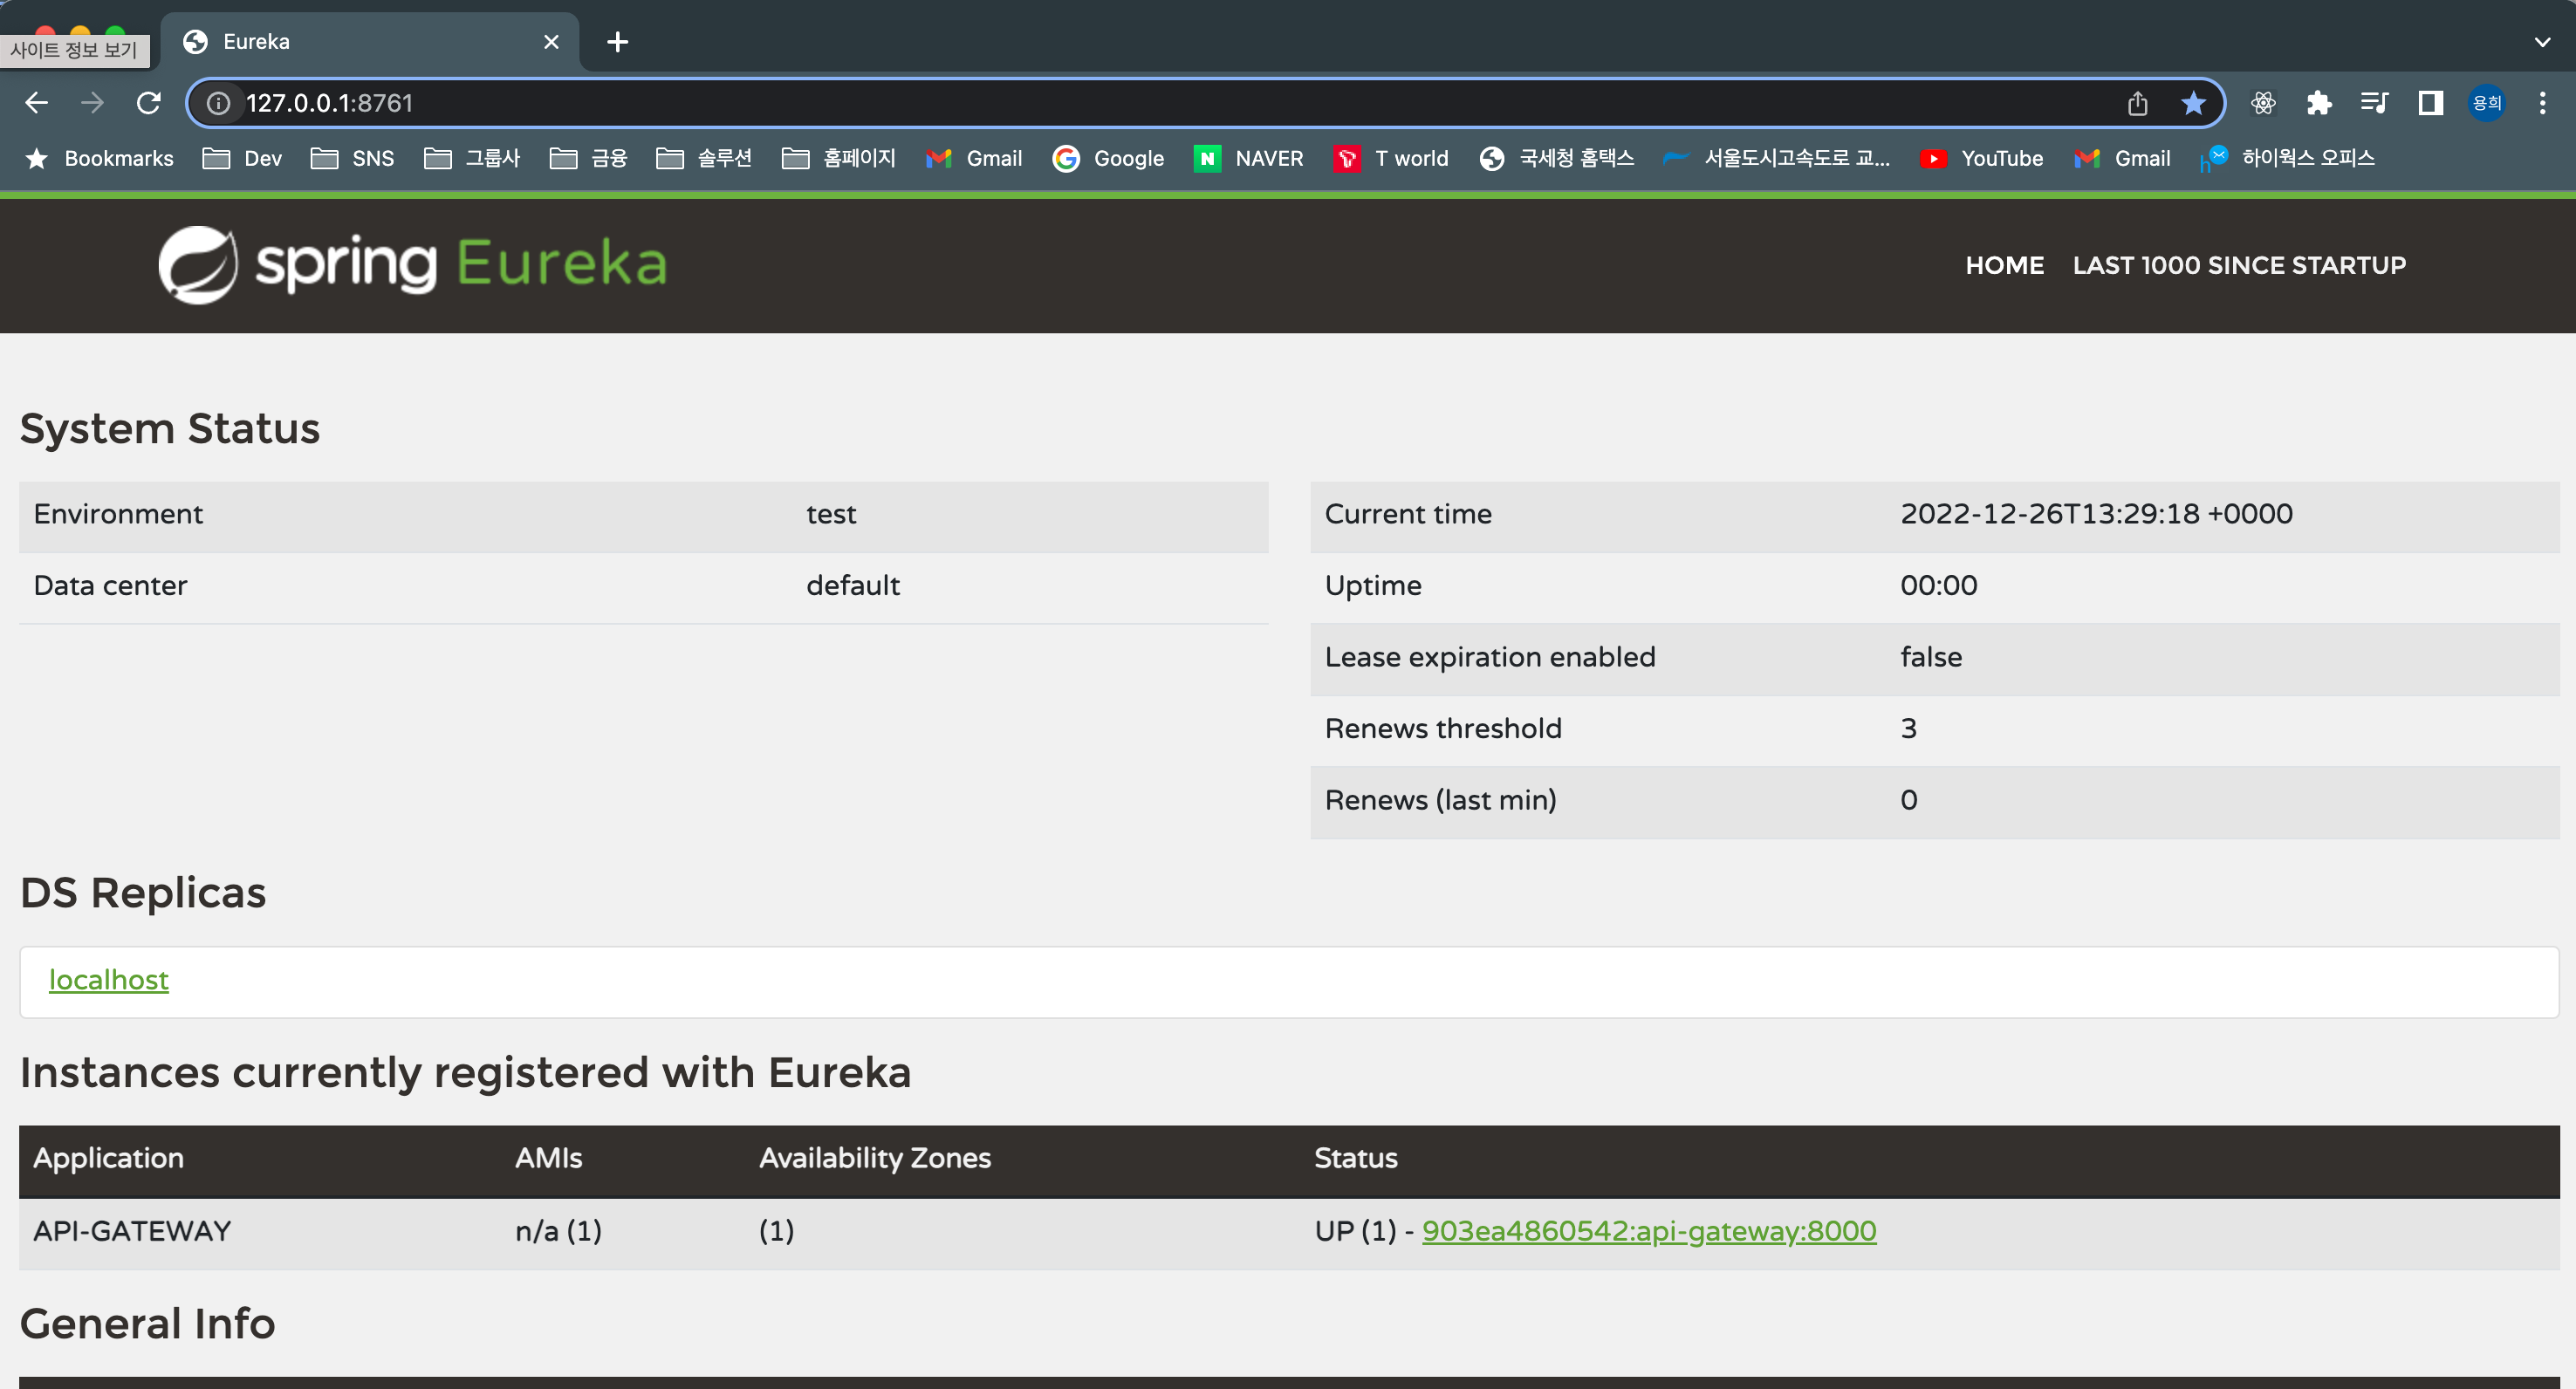Open the 서울도시고속도로 bookmark
The width and height of the screenshot is (2576, 1389).
(x=1776, y=158)
